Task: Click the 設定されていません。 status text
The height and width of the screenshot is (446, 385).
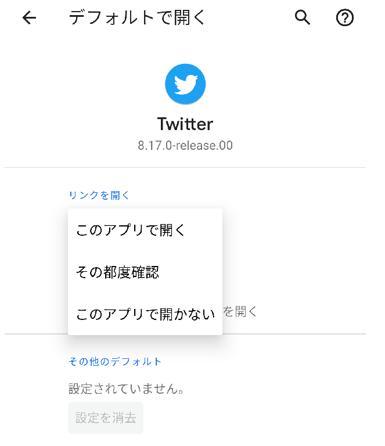Action: coord(127,389)
